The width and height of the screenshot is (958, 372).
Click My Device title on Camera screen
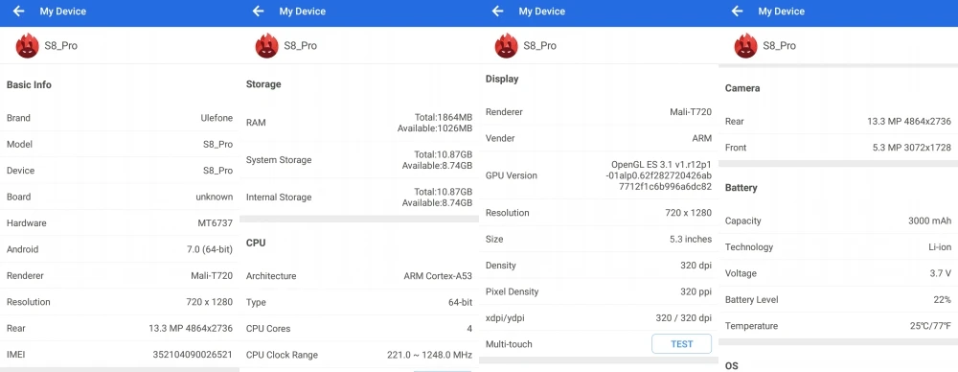[782, 11]
